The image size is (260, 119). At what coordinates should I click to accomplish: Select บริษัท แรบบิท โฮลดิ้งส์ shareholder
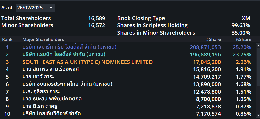click(64, 54)
